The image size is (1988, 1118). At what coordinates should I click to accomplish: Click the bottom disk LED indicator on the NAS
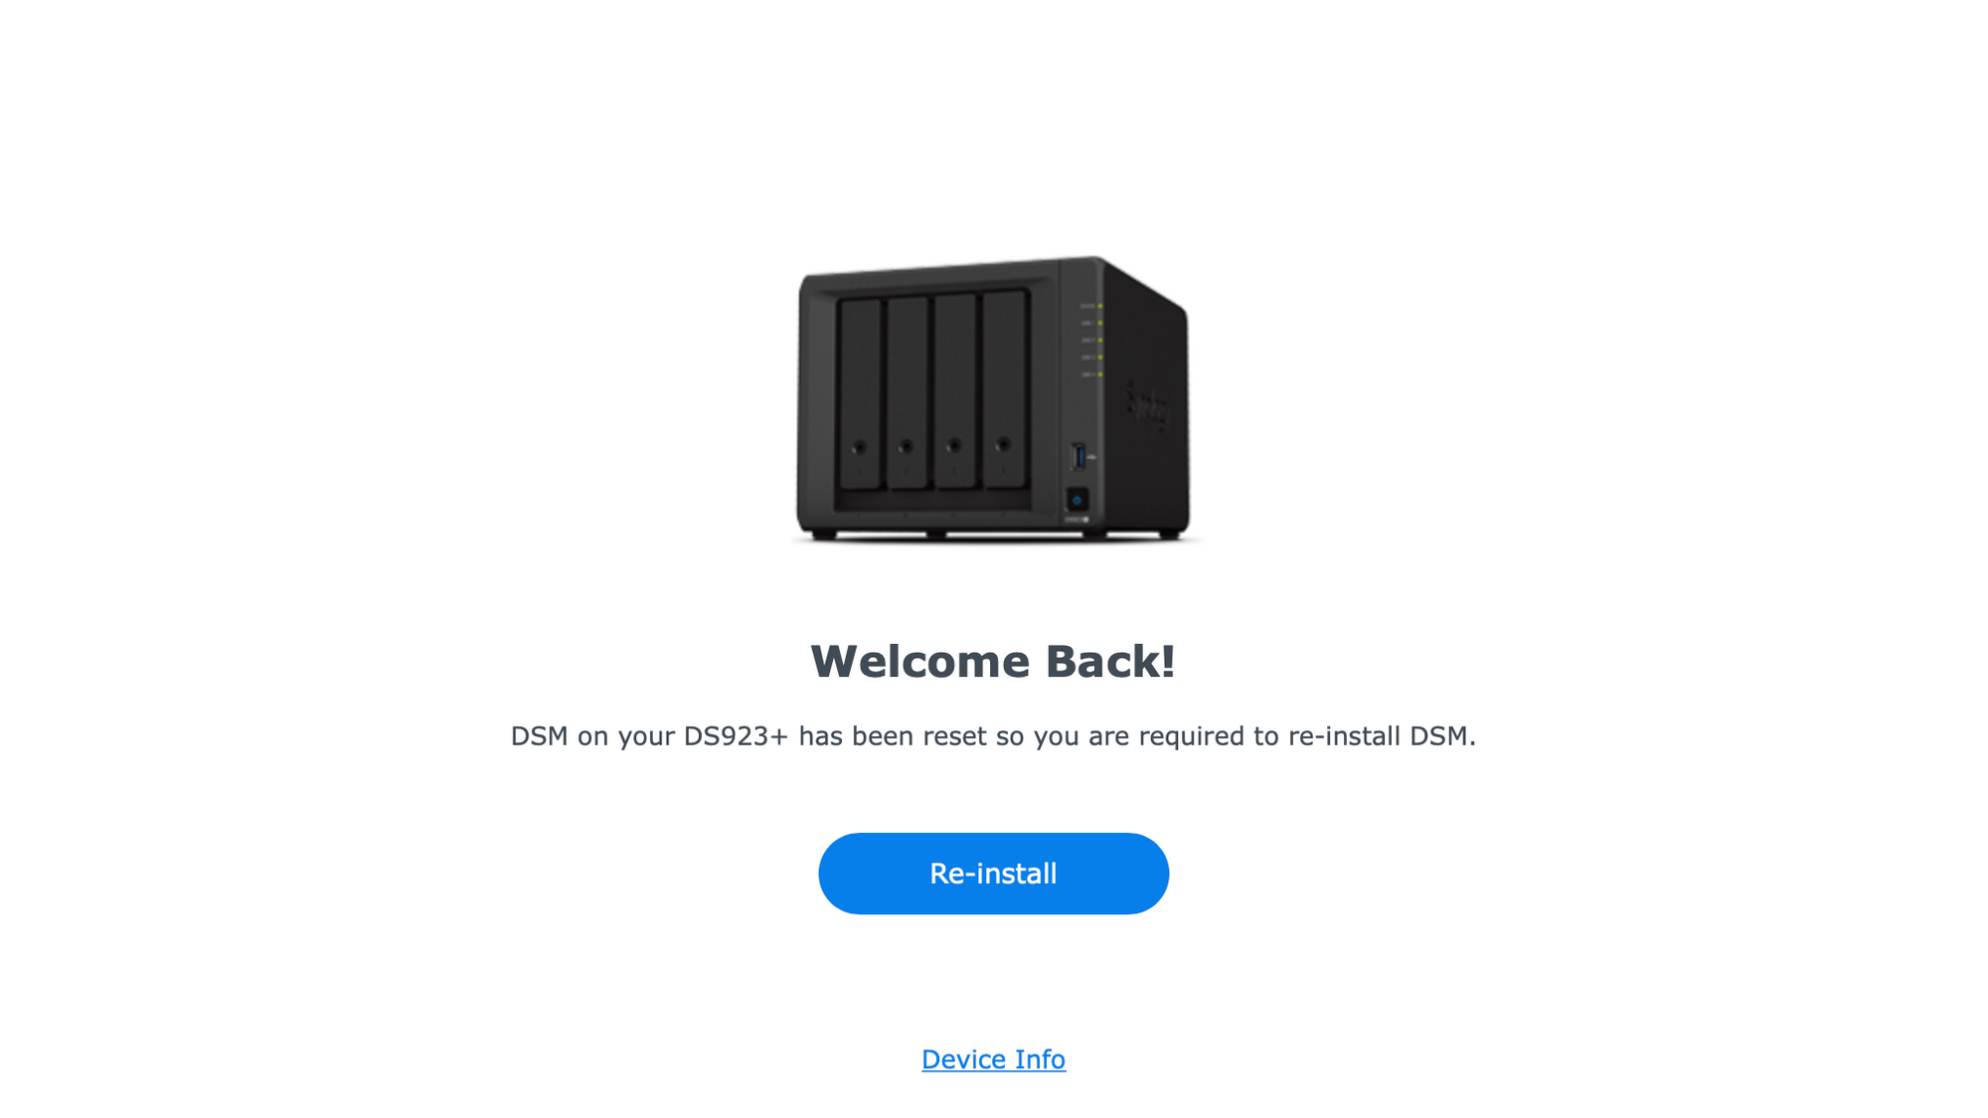pos(1099,375)
